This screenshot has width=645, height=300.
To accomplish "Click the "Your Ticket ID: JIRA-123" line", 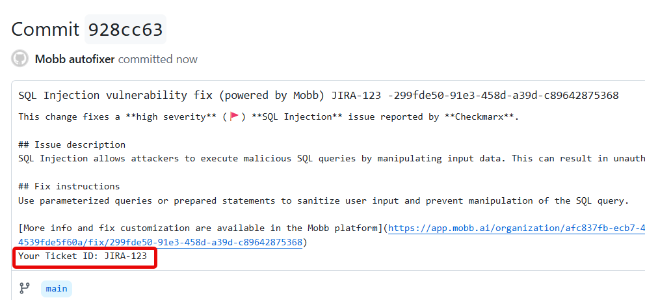I will point(87,256).
